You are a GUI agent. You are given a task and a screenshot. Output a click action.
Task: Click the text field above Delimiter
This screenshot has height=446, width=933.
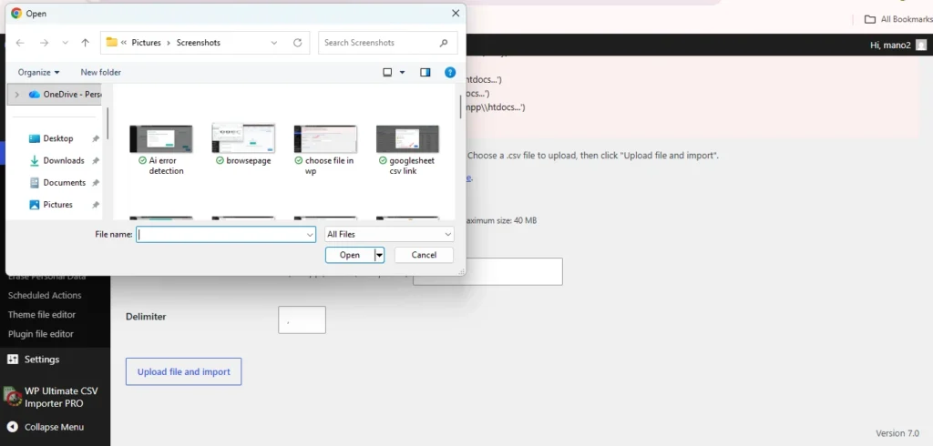point(487,271)
